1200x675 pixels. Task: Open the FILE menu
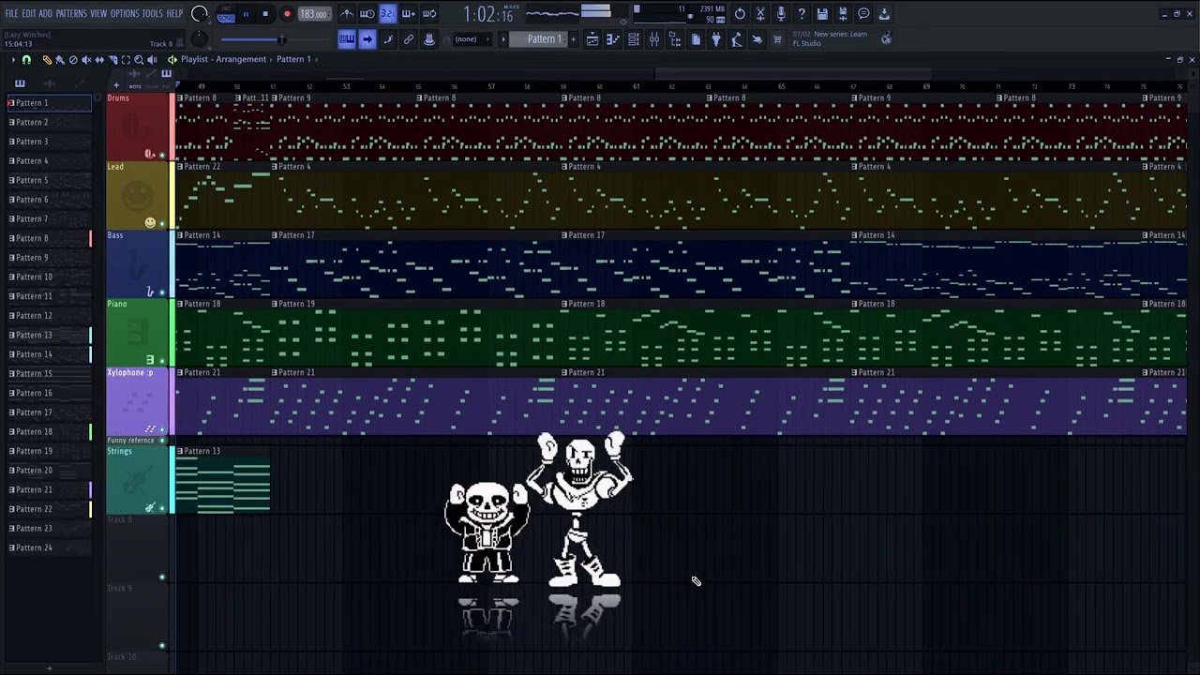[11, 14]
